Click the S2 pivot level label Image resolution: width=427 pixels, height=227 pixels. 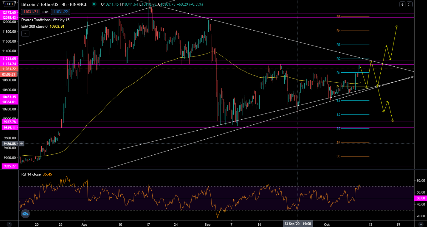(x=338, y=115)
